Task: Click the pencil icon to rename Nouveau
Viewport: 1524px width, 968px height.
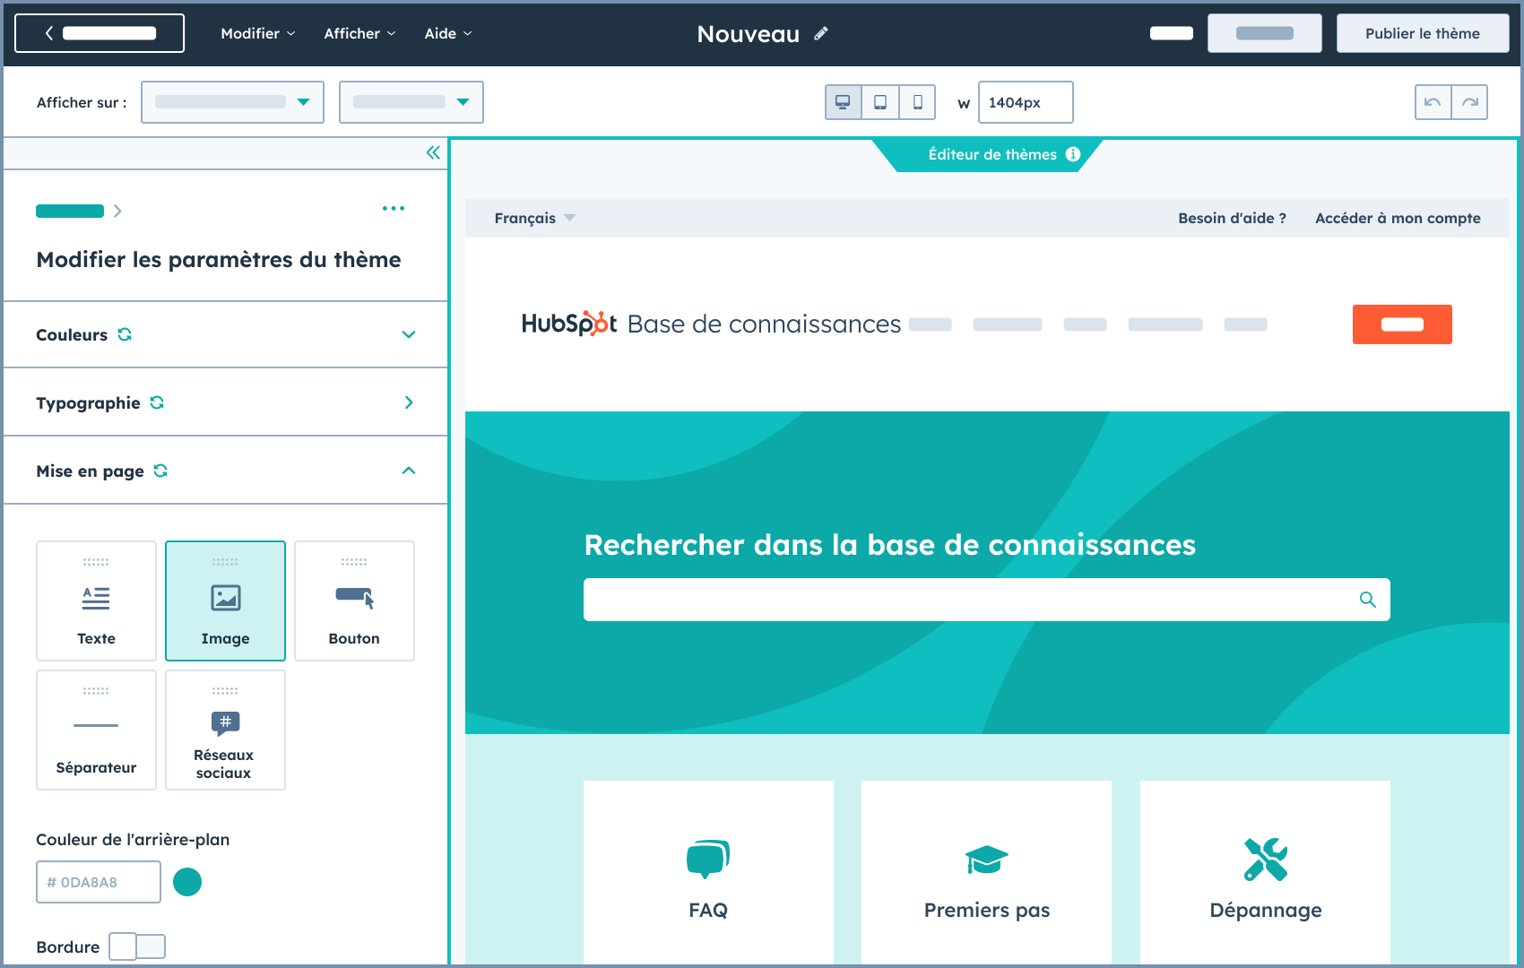Action: click(819, 34)
